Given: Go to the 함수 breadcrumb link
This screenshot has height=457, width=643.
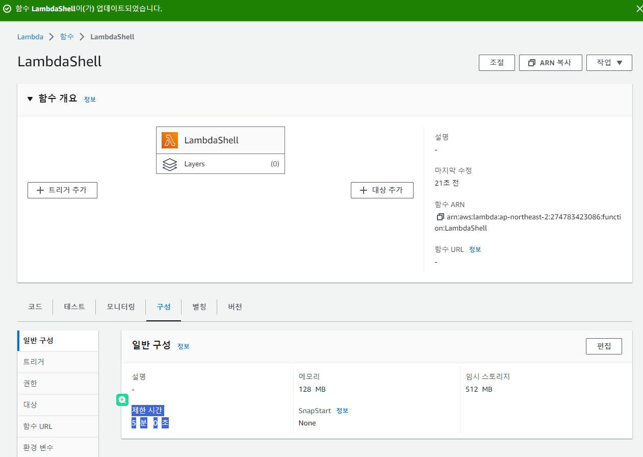Looking at the screenshot, I should point(67,37).
